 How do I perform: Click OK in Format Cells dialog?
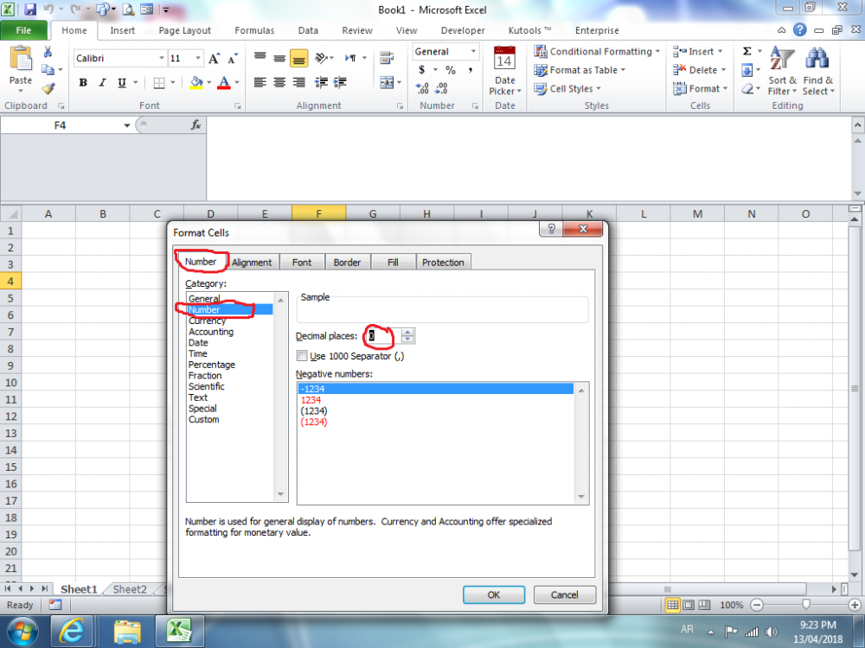pos(494,594)
